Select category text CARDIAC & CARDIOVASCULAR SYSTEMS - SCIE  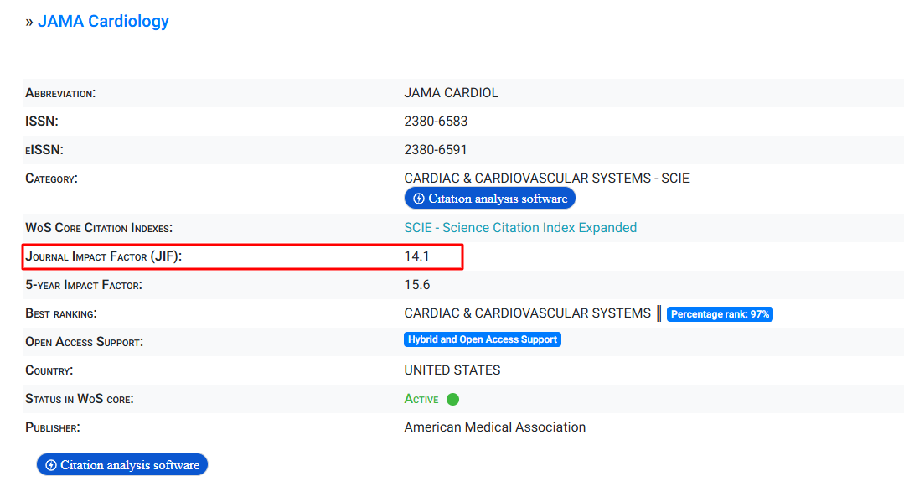(x=546, y=179)
